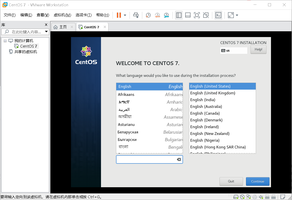This screenshot has height=200, width=292.
Task: Click the Quit button
Action: tap(231, 181)
